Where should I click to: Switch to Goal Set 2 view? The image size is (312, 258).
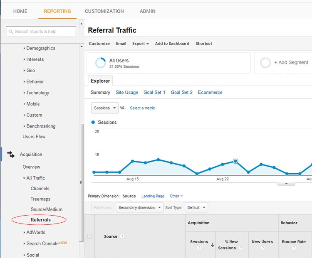click(x=181, y=92)
